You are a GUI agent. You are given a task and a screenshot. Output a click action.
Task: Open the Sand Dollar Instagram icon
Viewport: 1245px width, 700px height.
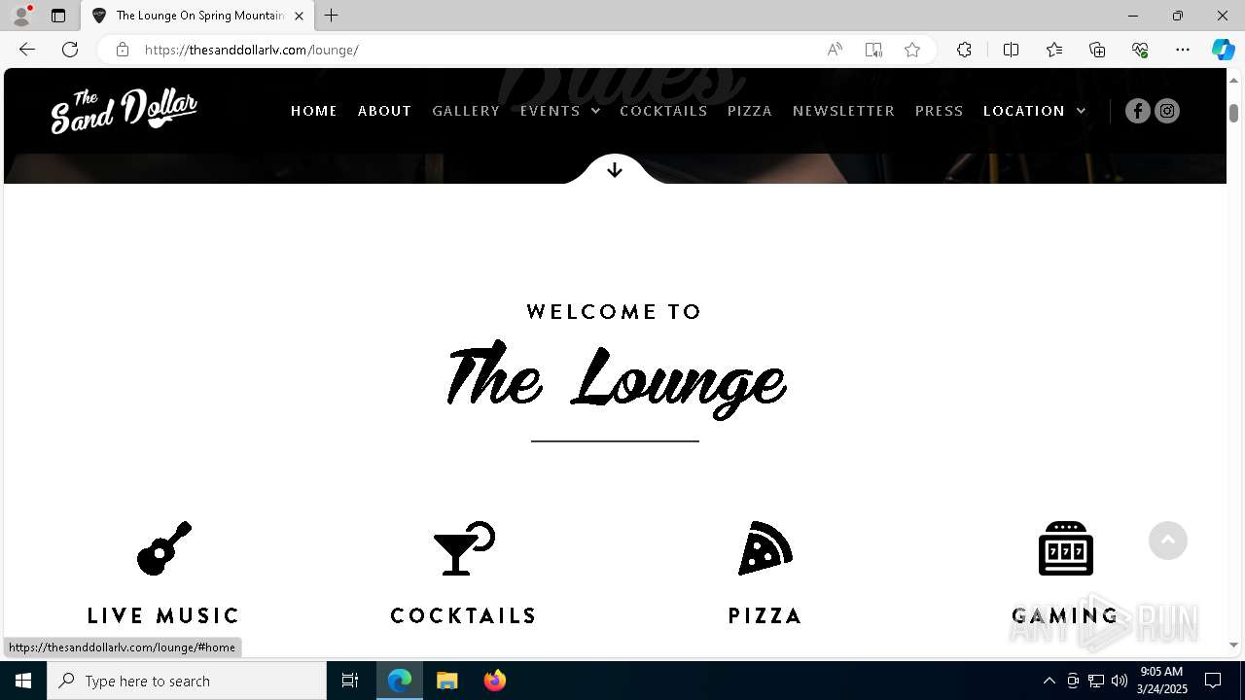click(x=1167, y=111)
